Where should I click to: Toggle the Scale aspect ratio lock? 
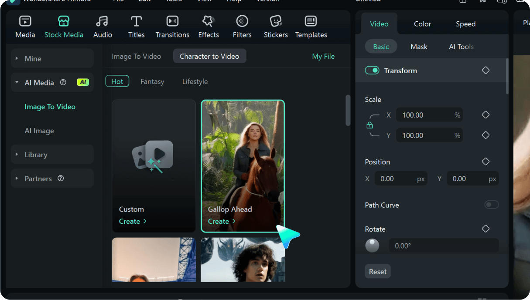click(370, 125)
